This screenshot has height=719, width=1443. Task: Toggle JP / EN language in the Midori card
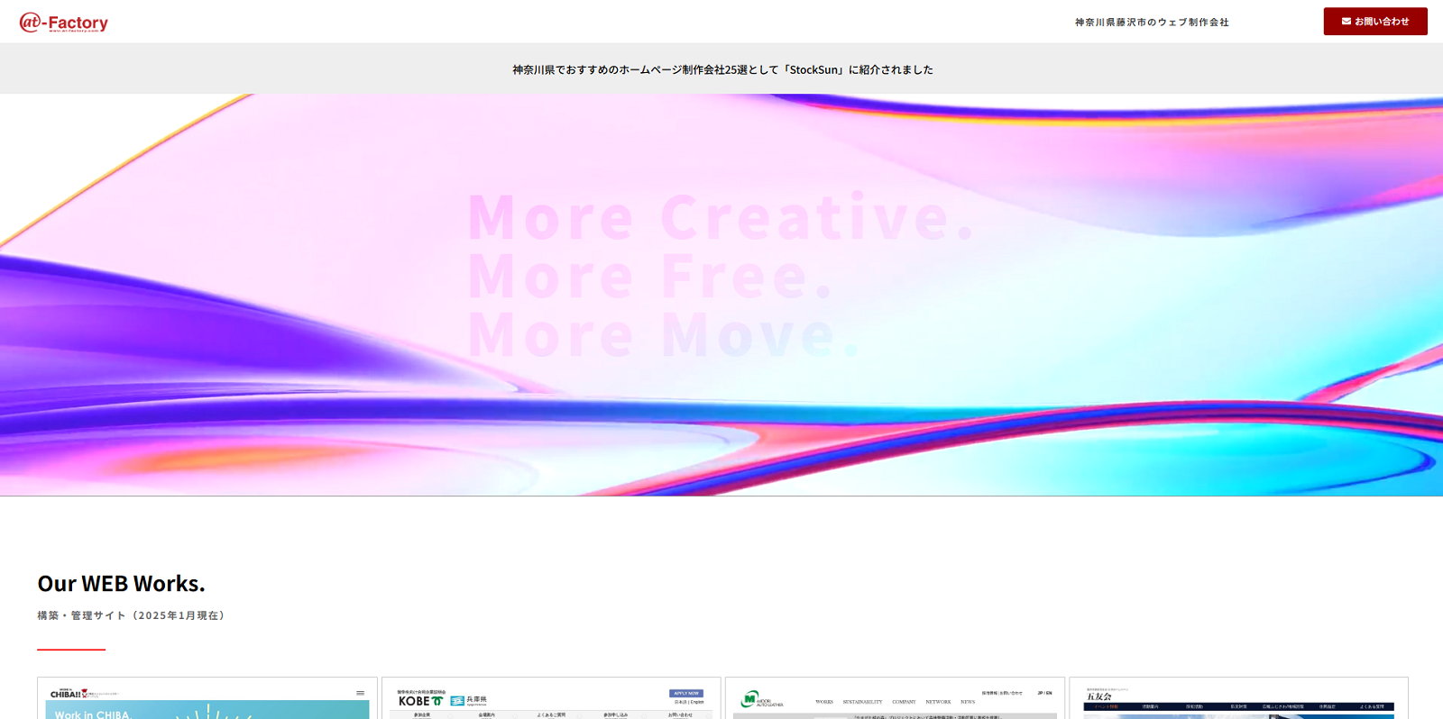(x=1044, y=693)
